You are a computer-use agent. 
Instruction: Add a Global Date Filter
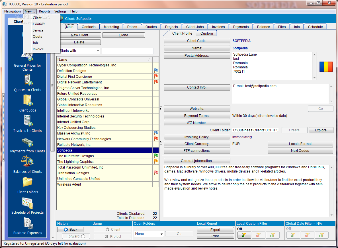[x=293, y=235]
